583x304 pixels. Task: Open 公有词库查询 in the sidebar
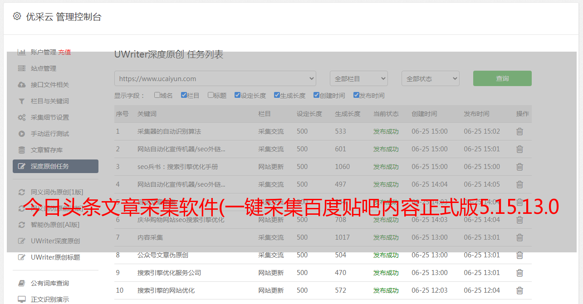(50, 283)
